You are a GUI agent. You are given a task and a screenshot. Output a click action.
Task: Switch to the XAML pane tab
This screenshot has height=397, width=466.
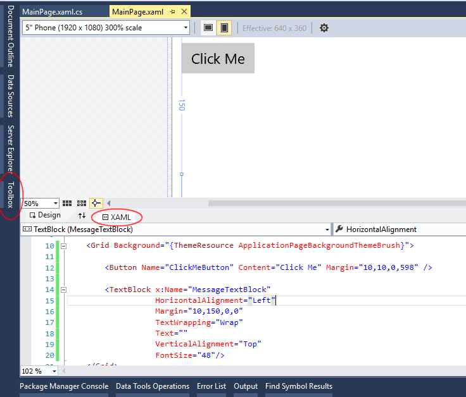coord(116,217)
